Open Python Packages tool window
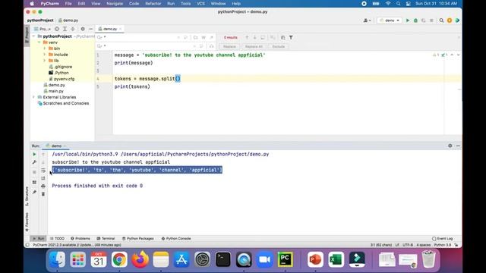 click(x=138, y=239)
